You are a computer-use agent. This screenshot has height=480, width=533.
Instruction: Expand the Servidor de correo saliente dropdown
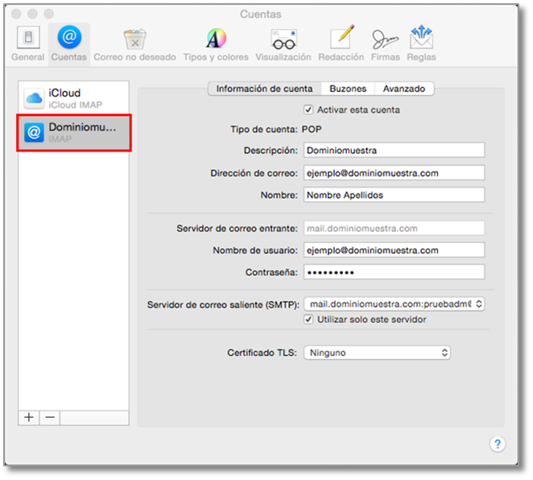click(394, 304)
